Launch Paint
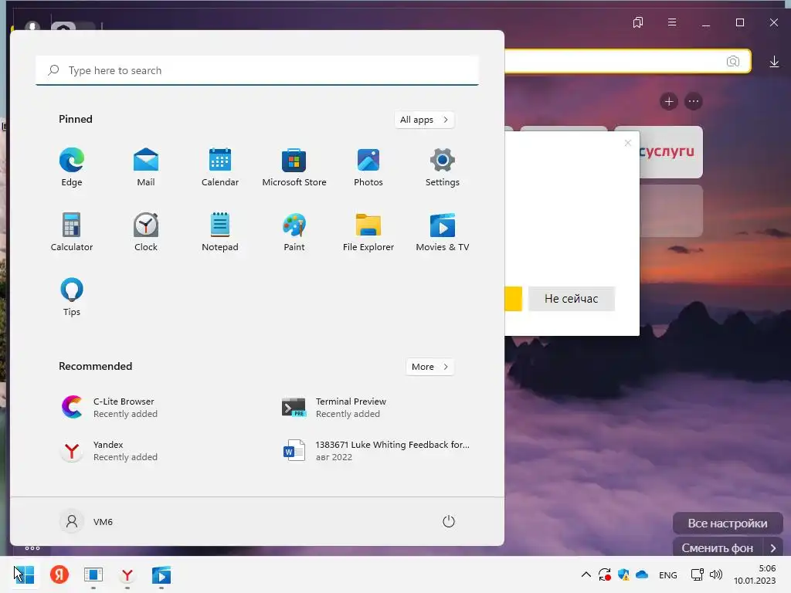Image resolution: width=791 pixels, height=593 pixels. [294, 232]
